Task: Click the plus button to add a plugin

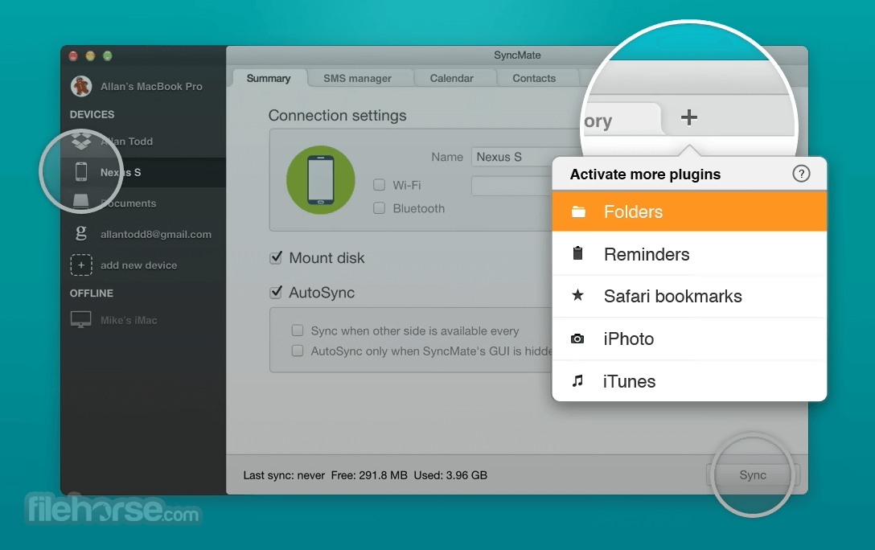Action: pos(689,117)
